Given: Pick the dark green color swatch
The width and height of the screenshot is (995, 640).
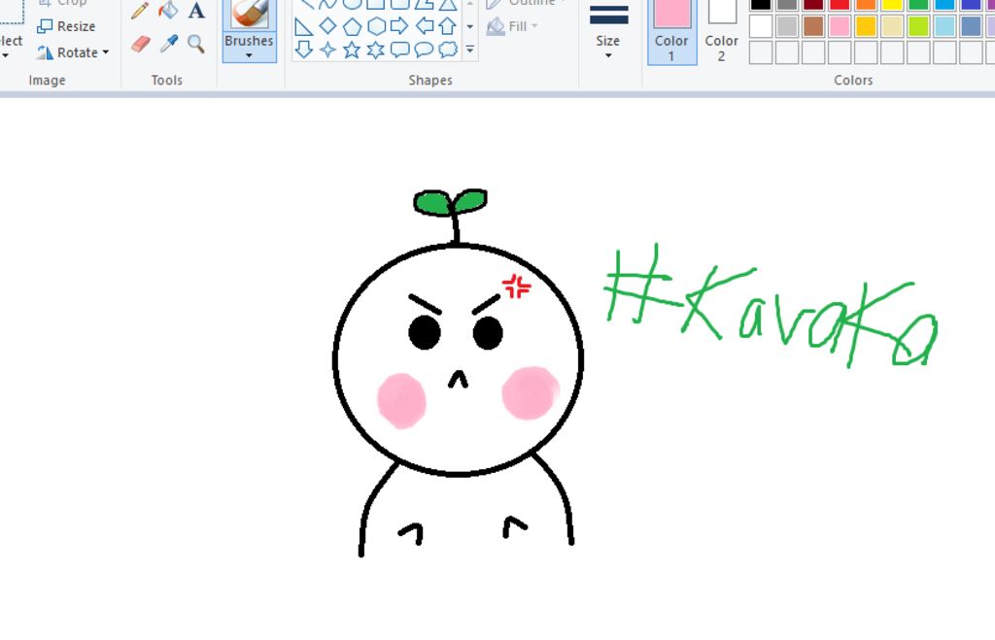Looking at the screenshot, I should pos(918,5).
